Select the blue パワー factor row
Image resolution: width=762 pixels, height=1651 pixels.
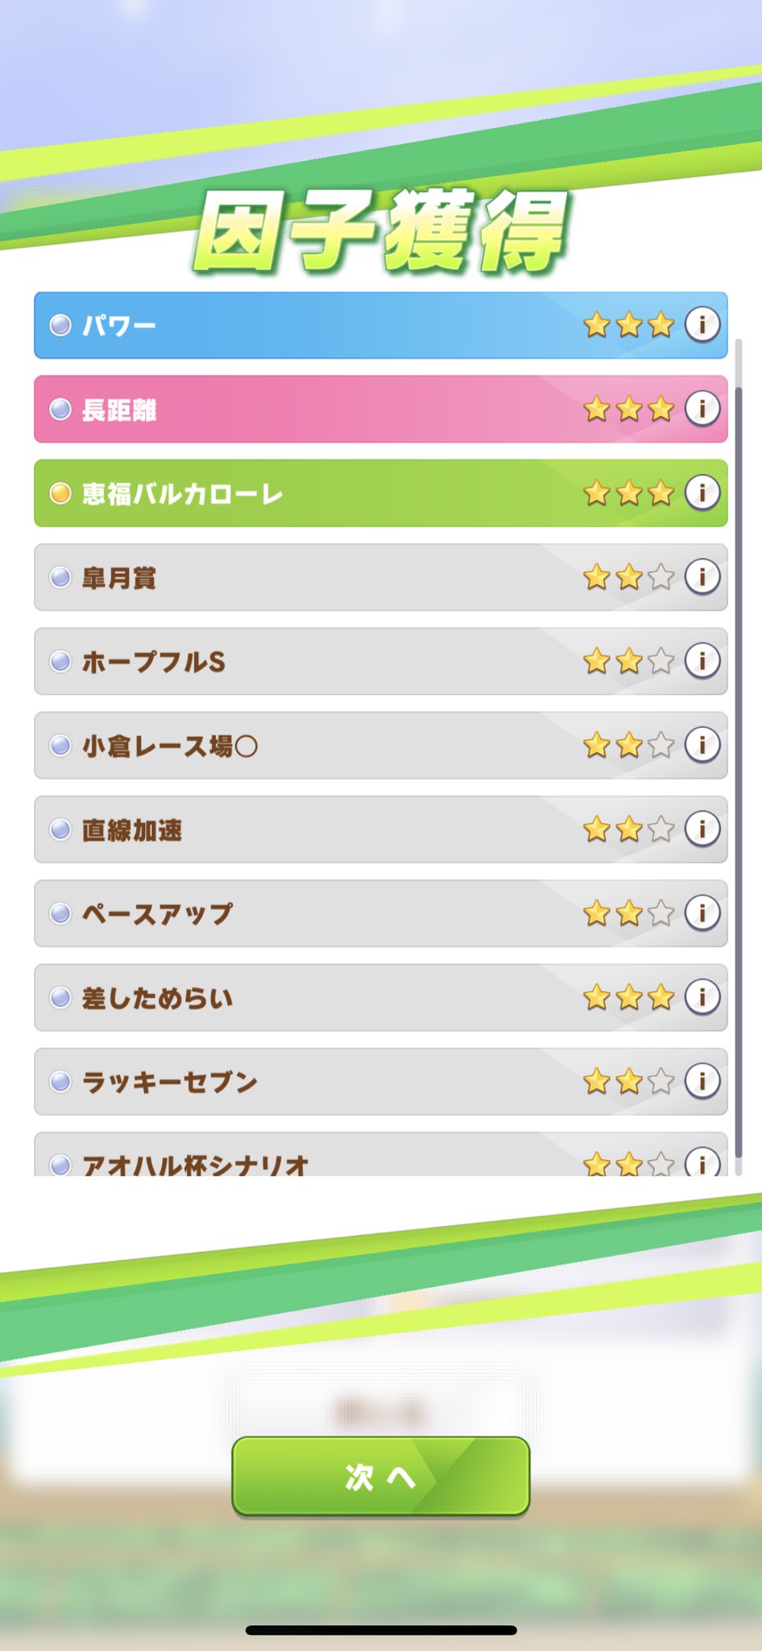click(381, 325)
